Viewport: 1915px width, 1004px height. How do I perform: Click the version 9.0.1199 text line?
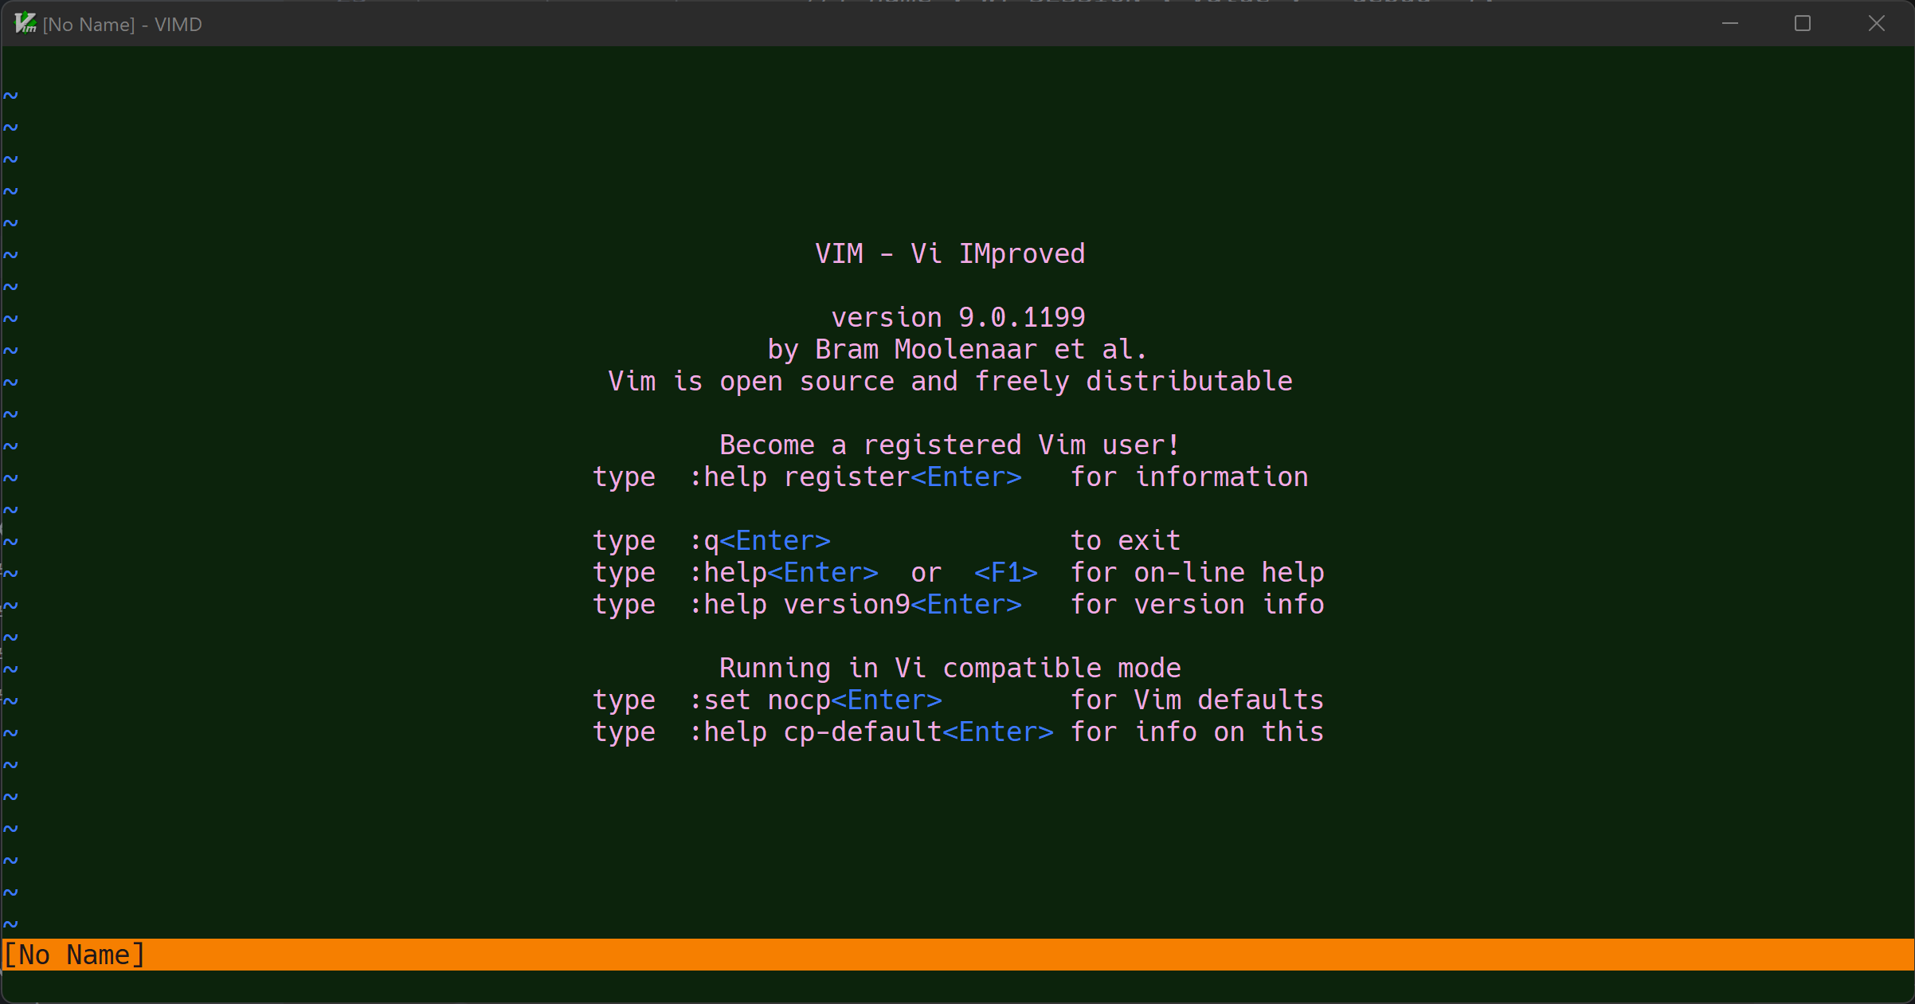point(956,316)
